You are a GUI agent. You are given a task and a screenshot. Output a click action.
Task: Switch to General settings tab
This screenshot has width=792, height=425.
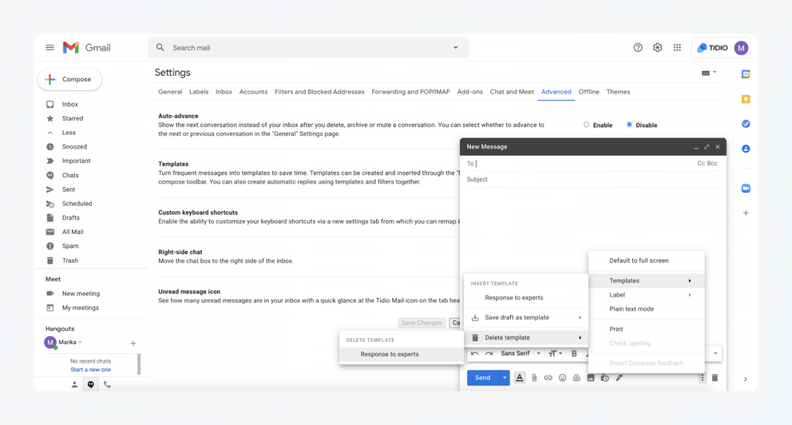point(170,92)
